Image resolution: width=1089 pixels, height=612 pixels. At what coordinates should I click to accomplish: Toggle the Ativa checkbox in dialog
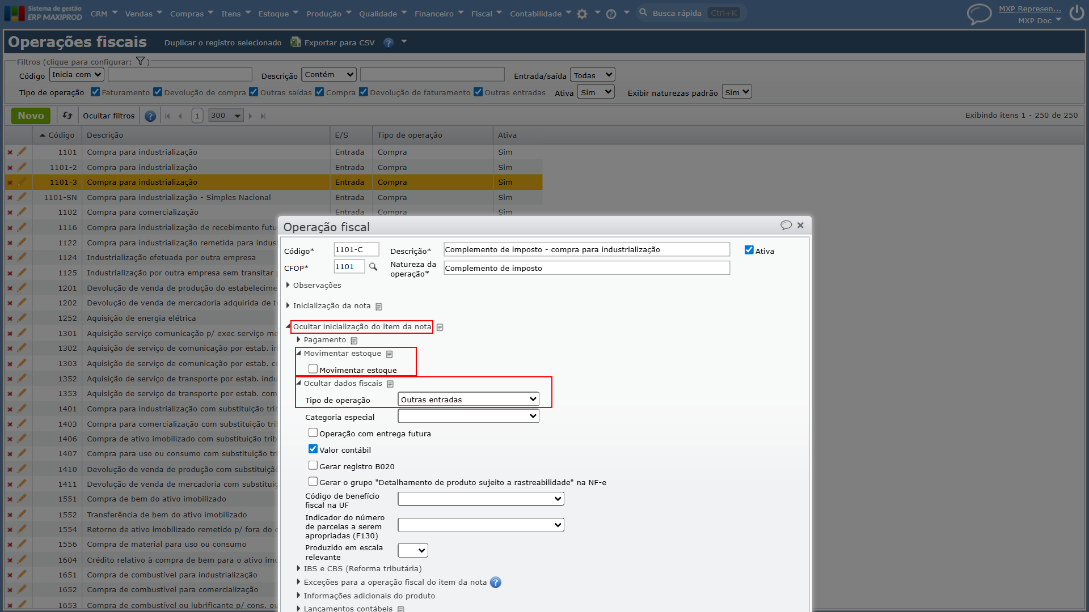coord(749,250)
